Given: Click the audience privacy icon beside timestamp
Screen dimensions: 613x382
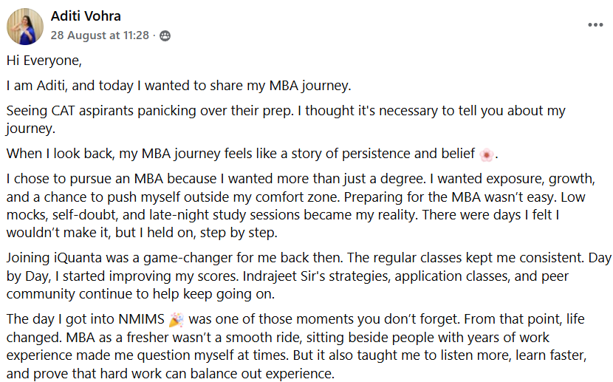Looking at the screenshot, I should (x=165, y=35).
